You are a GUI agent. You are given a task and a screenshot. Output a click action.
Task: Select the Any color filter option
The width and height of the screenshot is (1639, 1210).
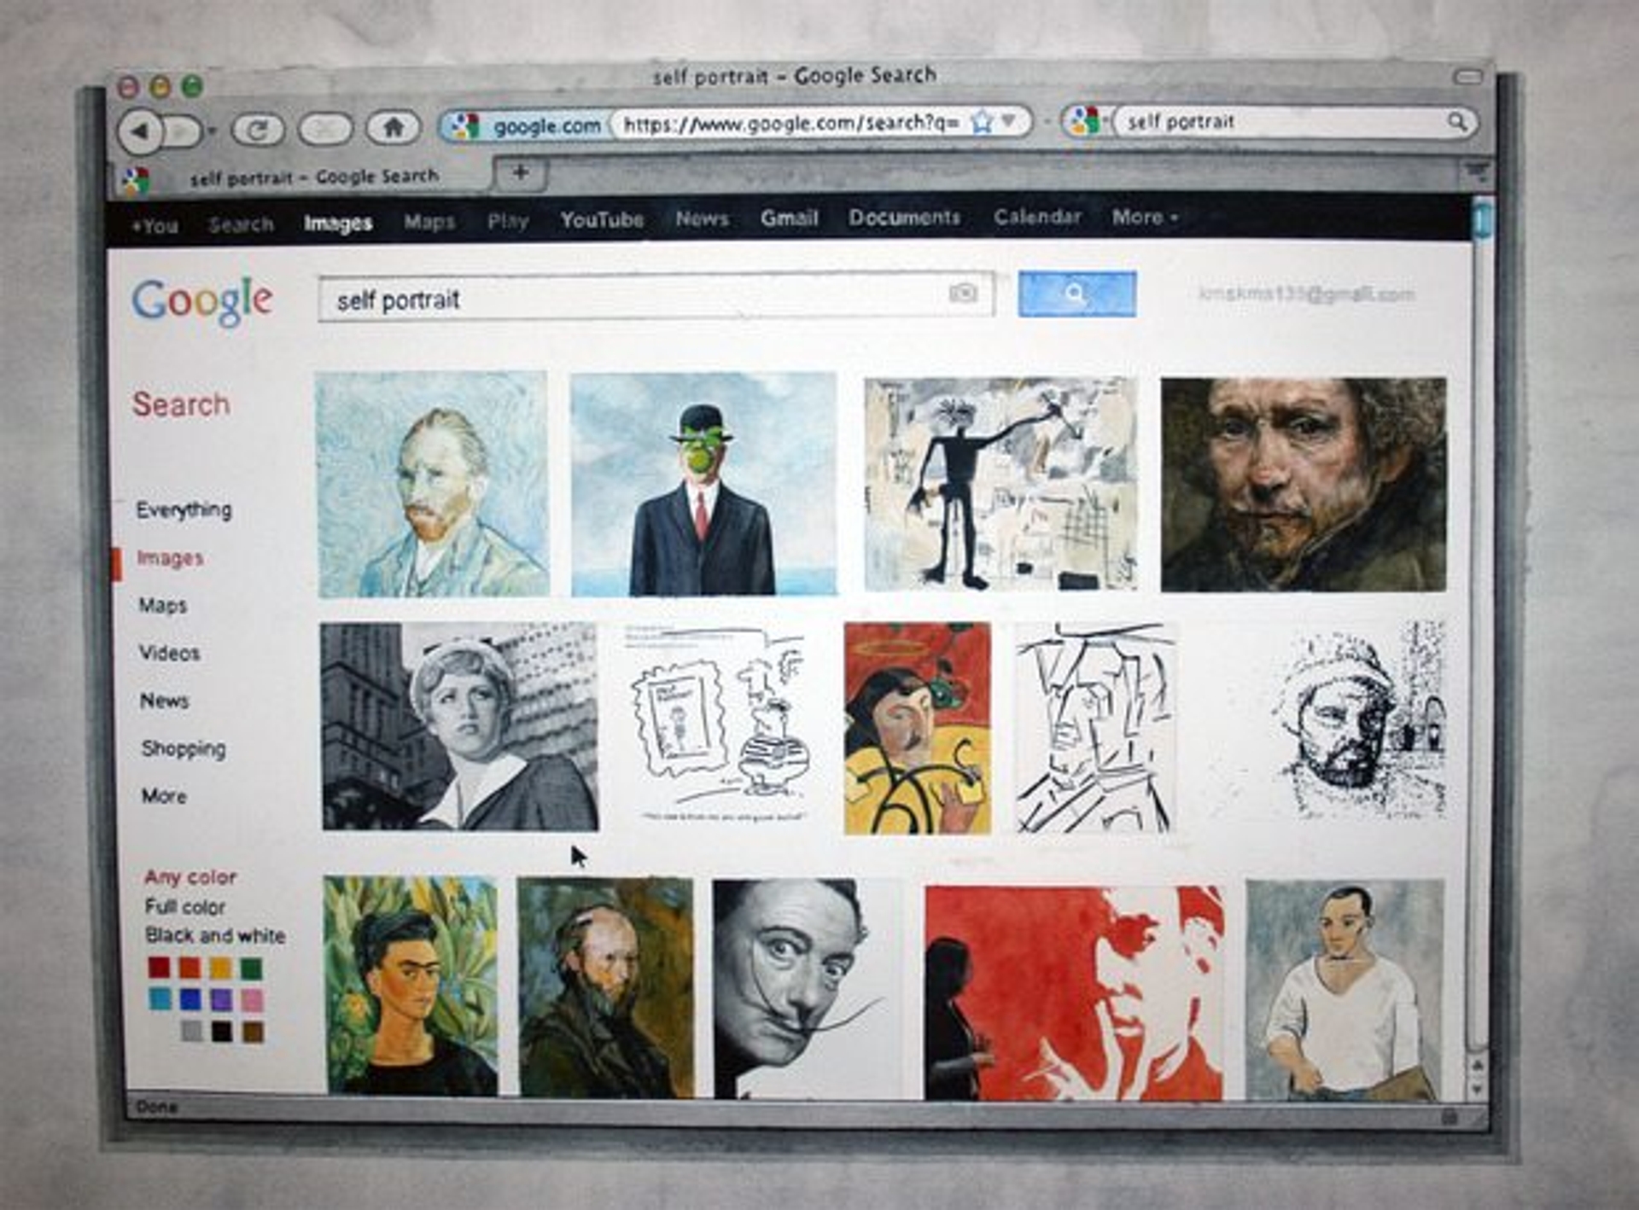pyautogui.click(x=190, y=877)
